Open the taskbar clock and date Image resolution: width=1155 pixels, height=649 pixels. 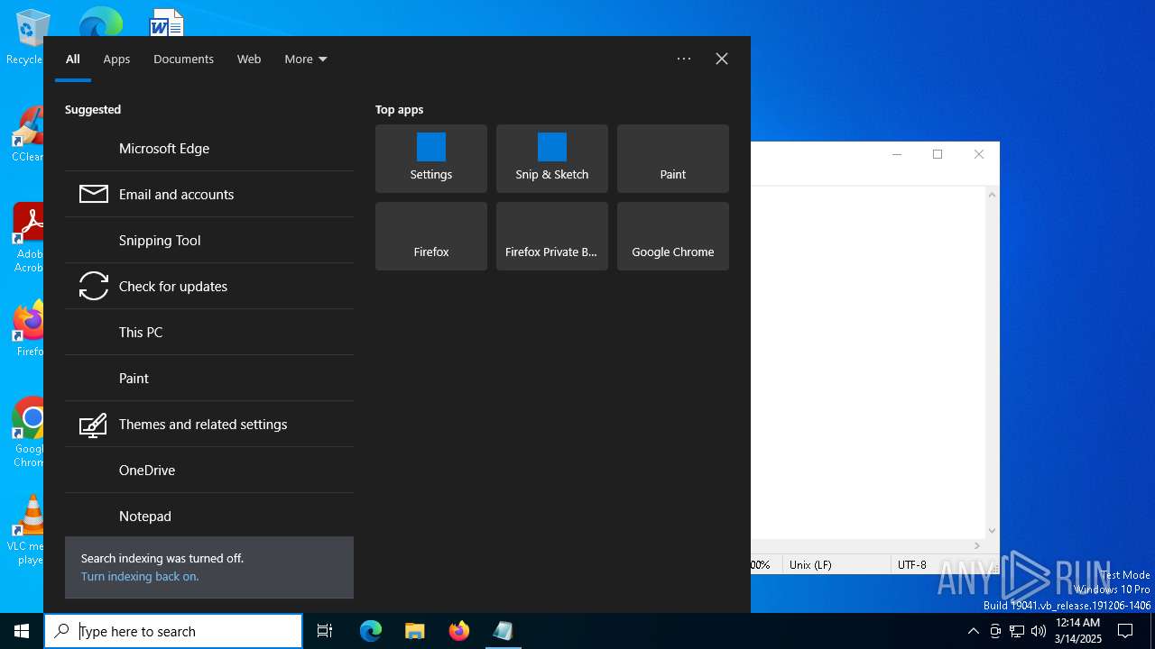[x=1077, y=631]
